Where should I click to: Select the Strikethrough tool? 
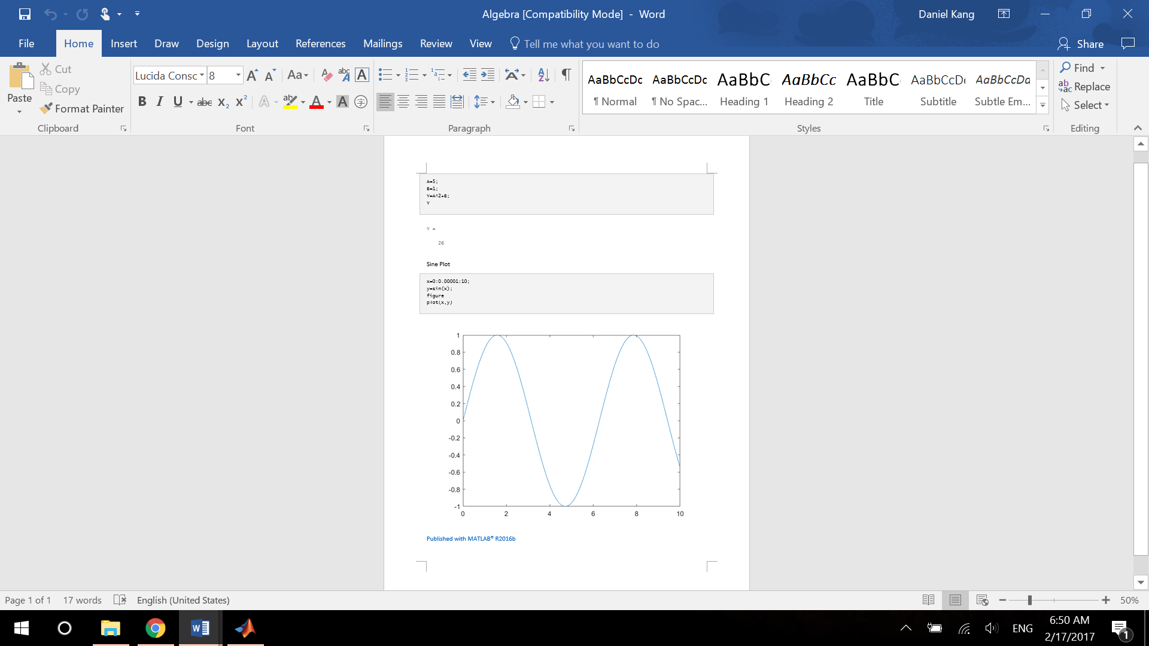point(204,102)
